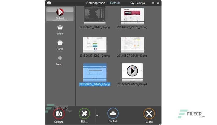Grab the resize grip at window corner
Screen dimensions: 217x125
160,124
